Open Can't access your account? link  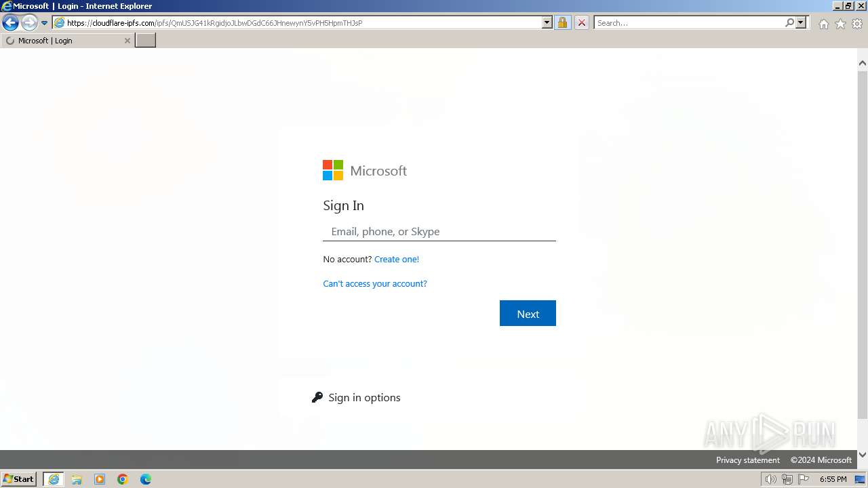[x=375, y=283]
